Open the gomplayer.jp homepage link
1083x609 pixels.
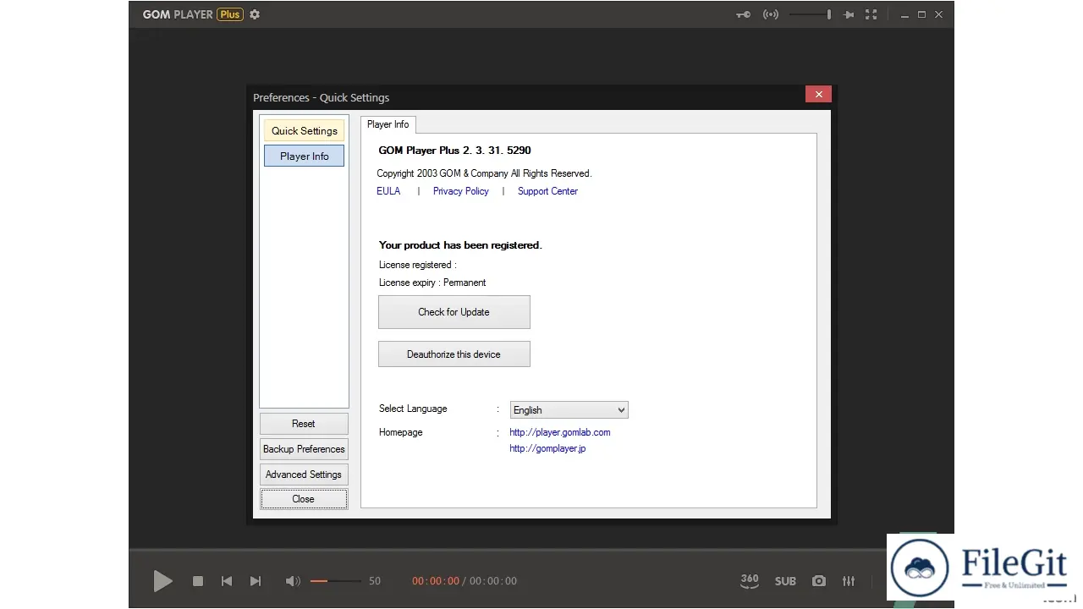tap(547, 449)
